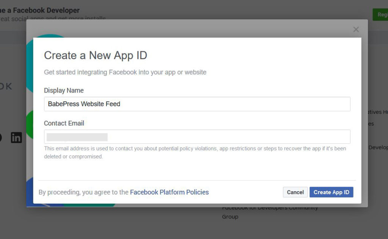Click the partially hidden icon left of LinkedIn
Viewport: 388px width, 239px height.
point(1,138)
